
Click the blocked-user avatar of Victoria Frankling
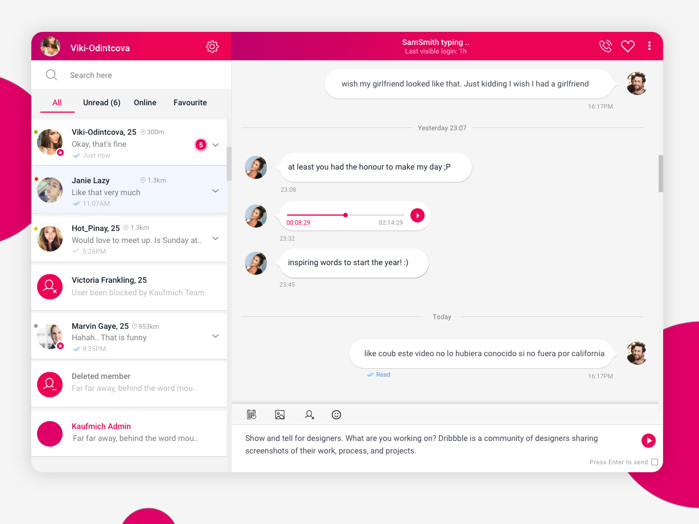(50, 287)
